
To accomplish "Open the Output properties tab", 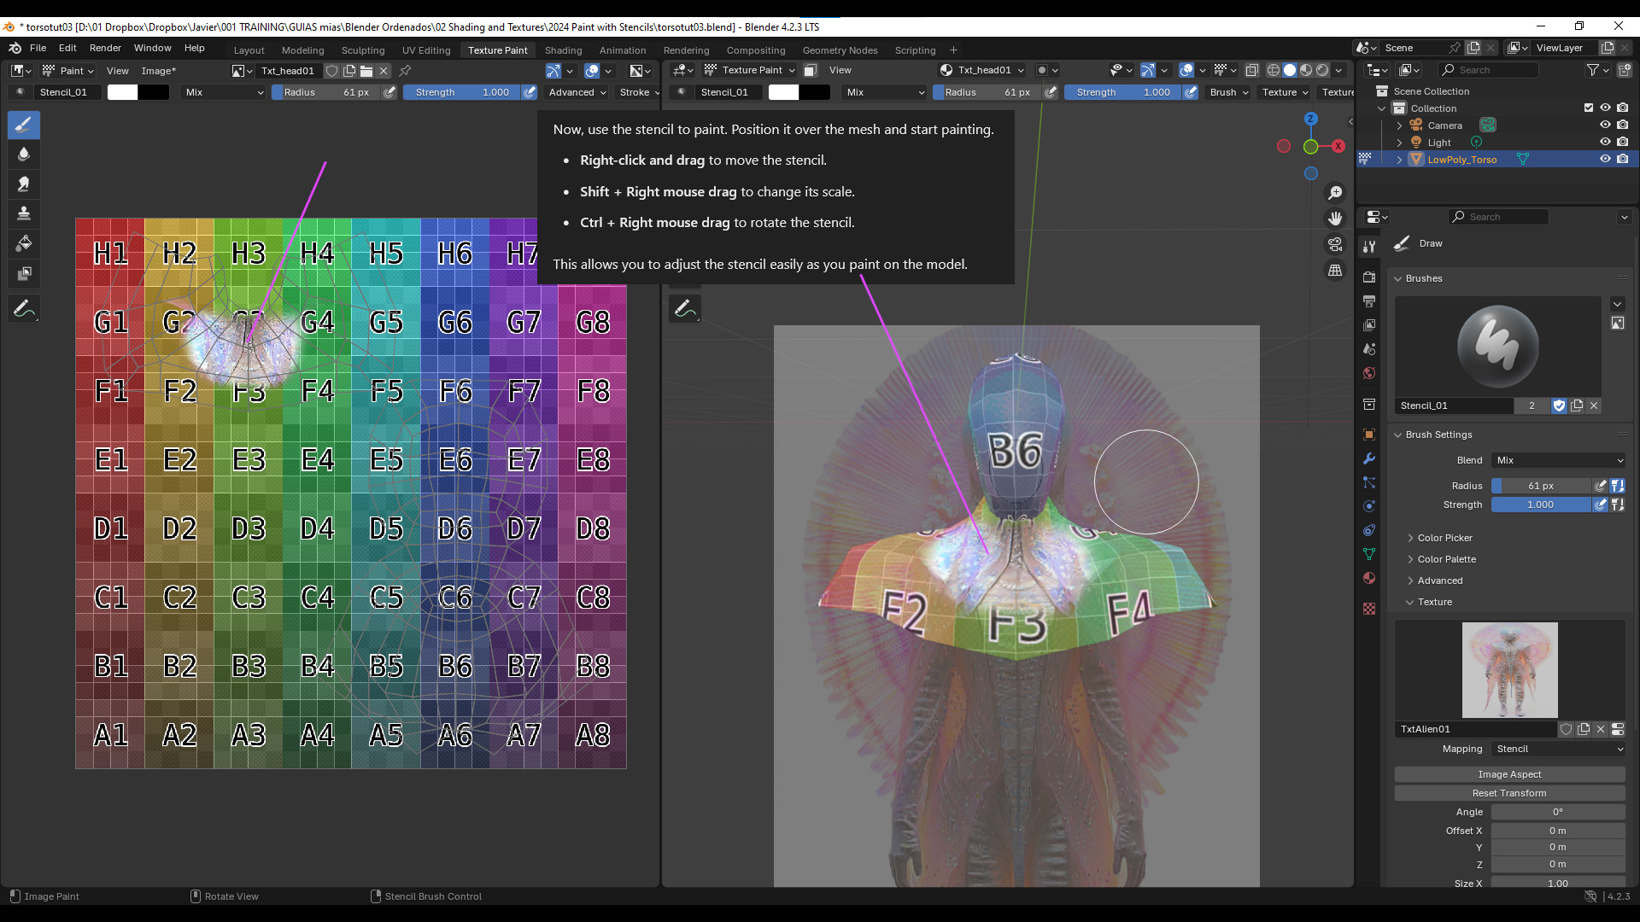I will pyautogui.click(x=1369, y=301).
